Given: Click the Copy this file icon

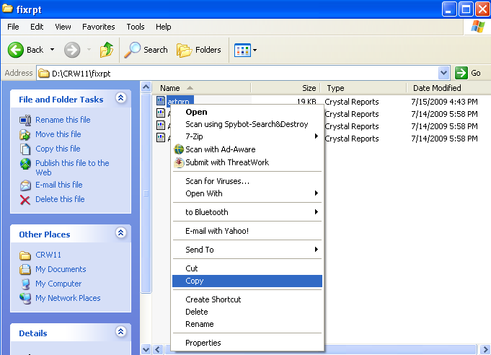Looking at the screenshot, I should point(25,149).
